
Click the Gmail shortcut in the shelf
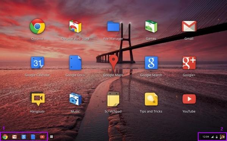click(x=14, y=137)
